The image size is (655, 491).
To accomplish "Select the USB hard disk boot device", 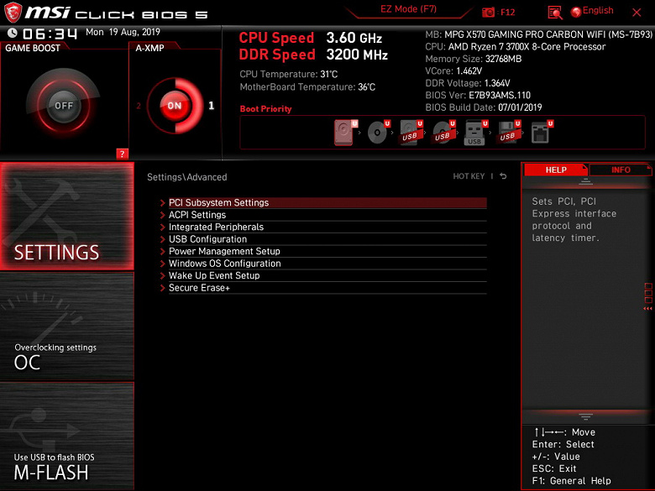I will [410, 133].
